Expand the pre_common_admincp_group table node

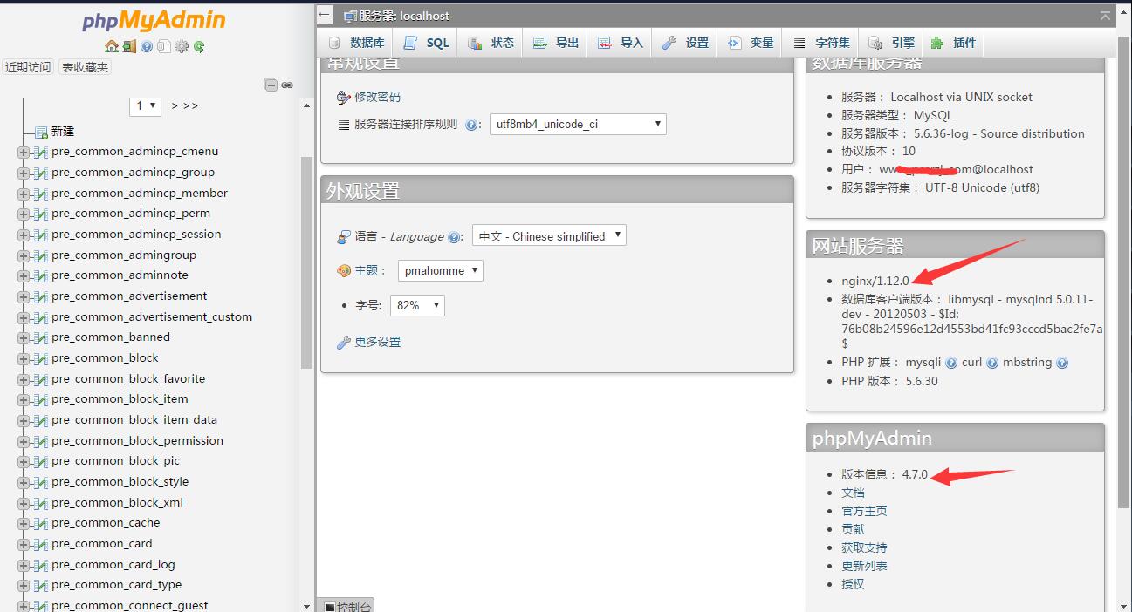point(24,173)
